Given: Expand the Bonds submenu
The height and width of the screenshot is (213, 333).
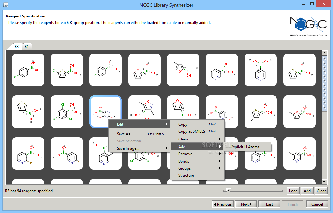Looking at the screenshot, I should click(197, 161).
